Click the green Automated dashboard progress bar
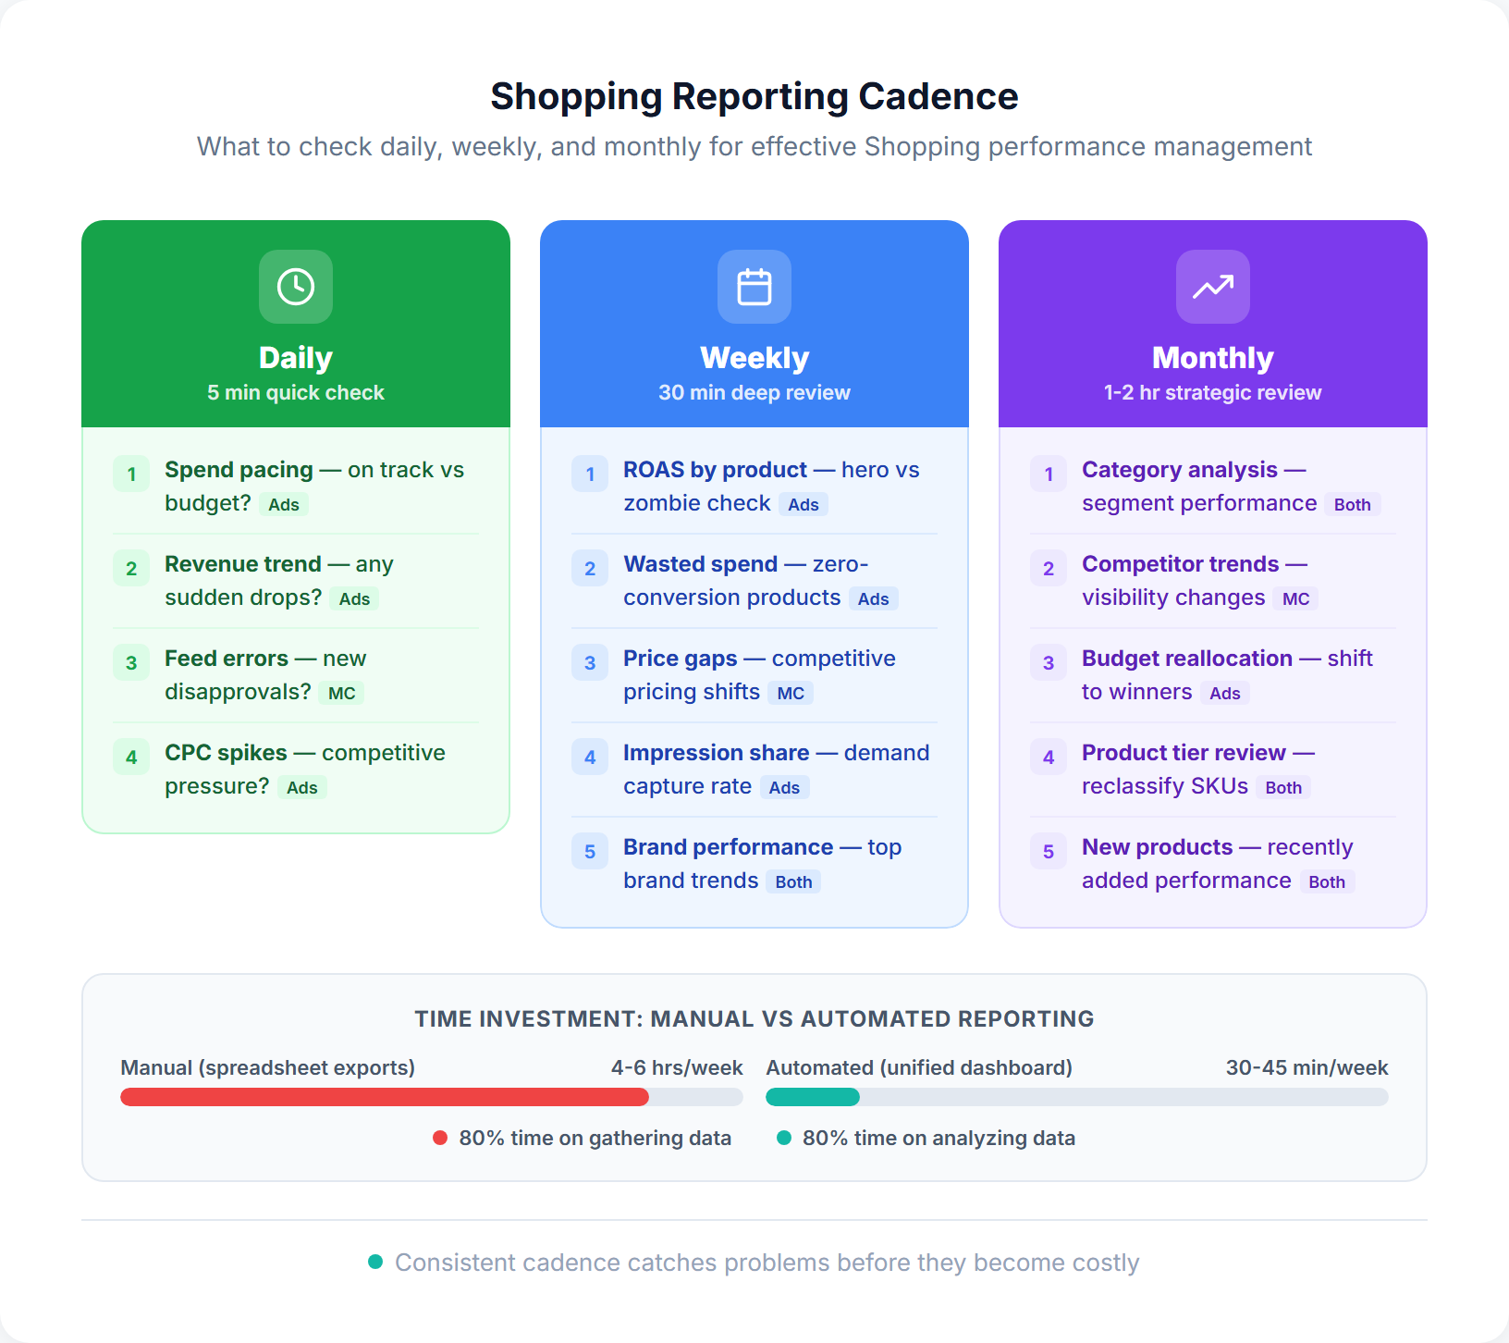The image size is (1509, 1343). [812, 1097]
